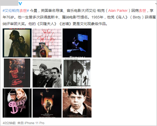
Task: Click the red 去世 keyword after 因病
Action: point(142,11)
